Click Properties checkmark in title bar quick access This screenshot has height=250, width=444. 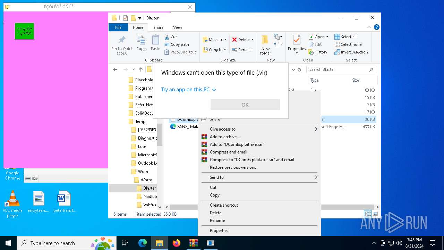coord(126,18)
